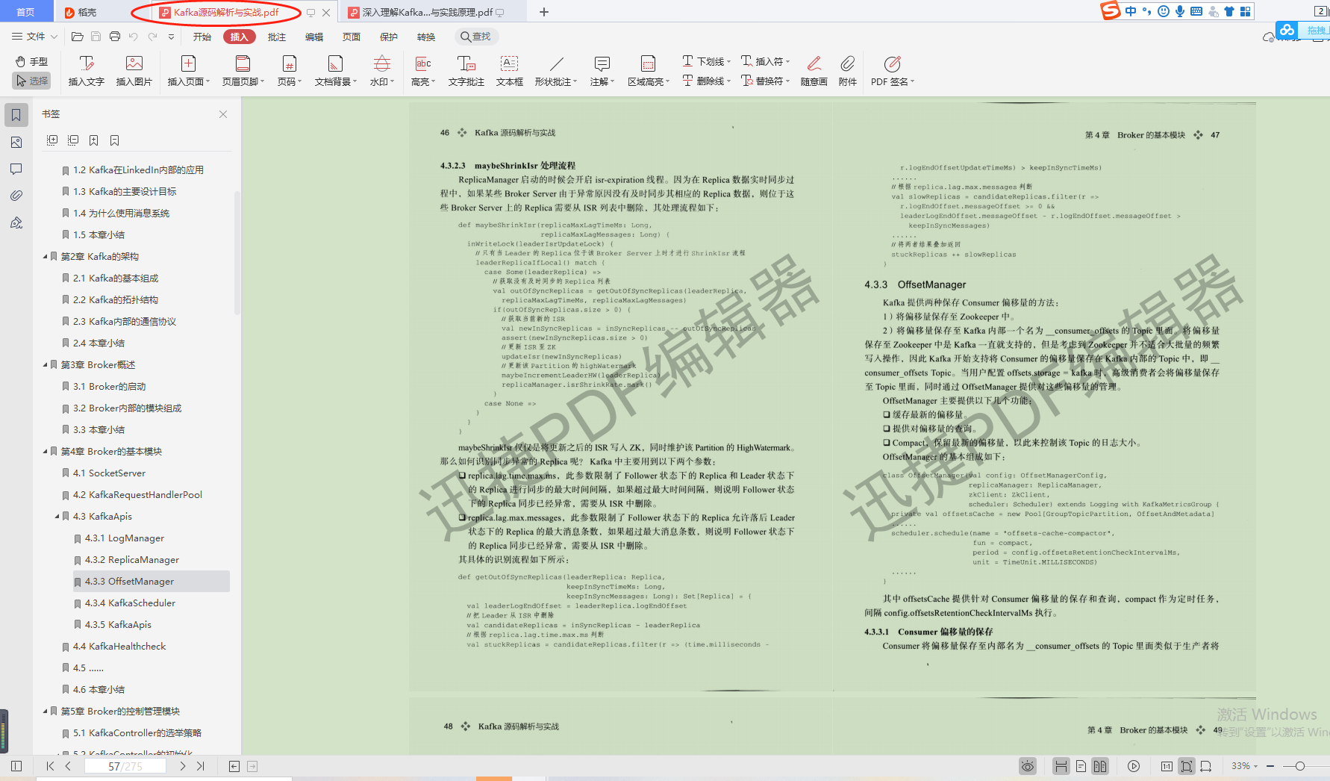The width and height of the screenshot is (1330, 781).
Task: Open the 文档背景 dropdown
Action: [336, 71]
